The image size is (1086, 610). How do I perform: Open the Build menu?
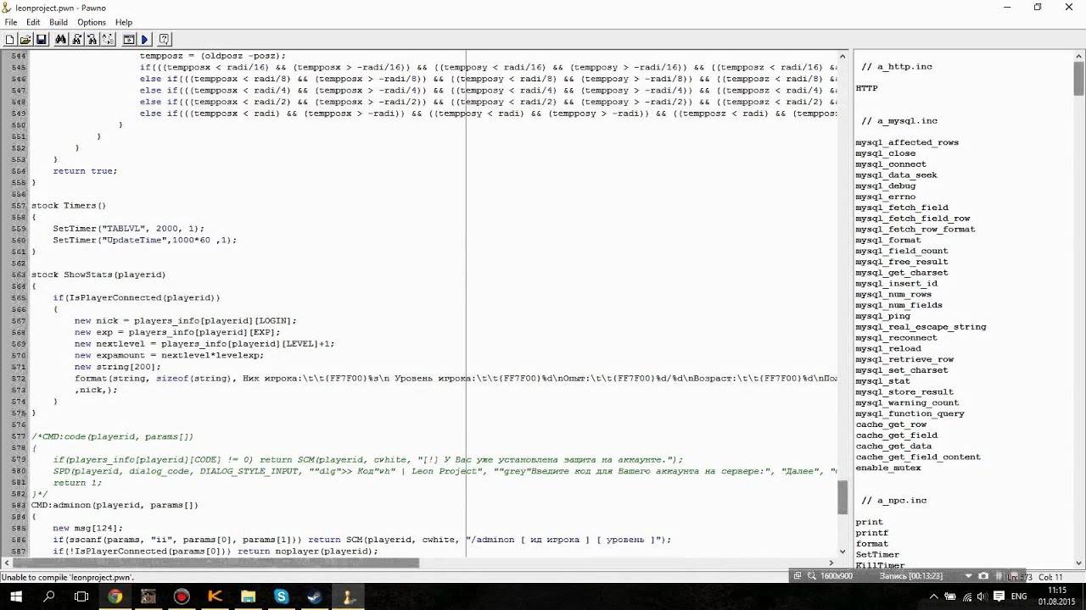(x=59, y=22)
